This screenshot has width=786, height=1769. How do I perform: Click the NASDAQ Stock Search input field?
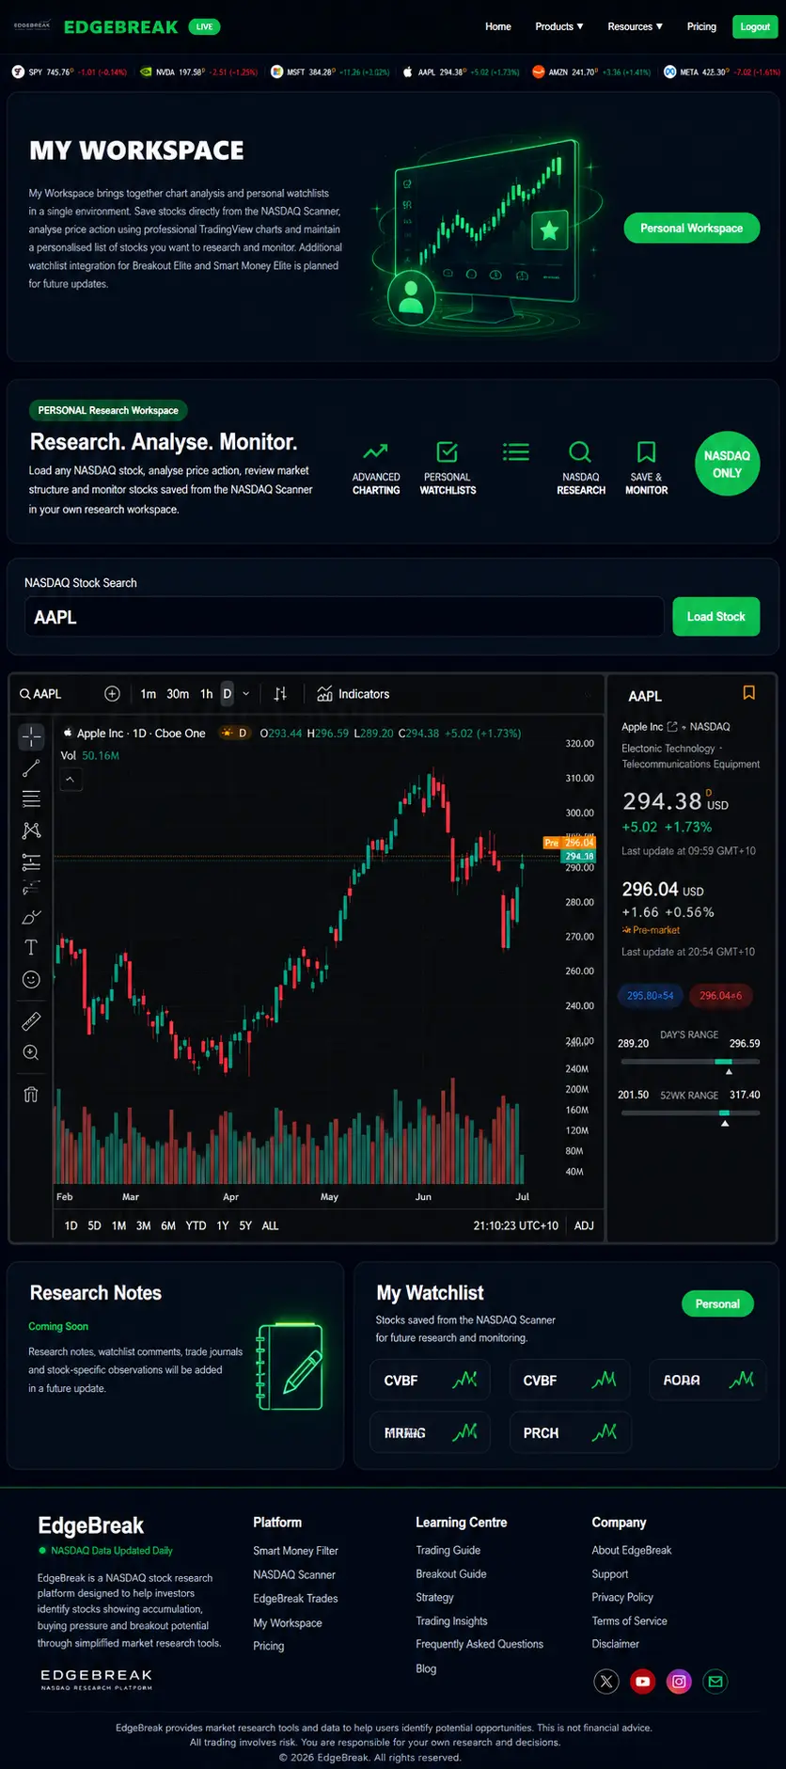tap(344, 617)
